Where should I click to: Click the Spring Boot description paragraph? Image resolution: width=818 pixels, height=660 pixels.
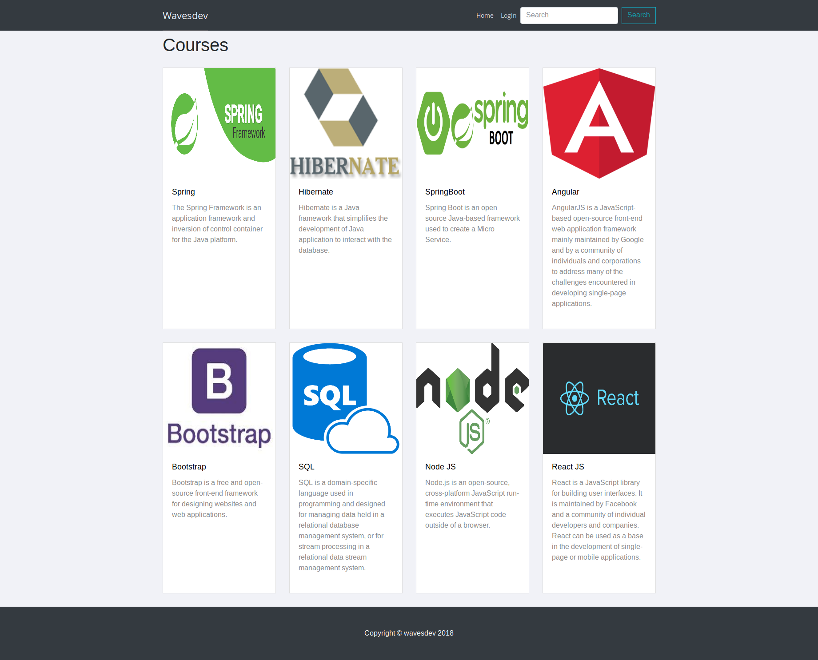(472, 223)
